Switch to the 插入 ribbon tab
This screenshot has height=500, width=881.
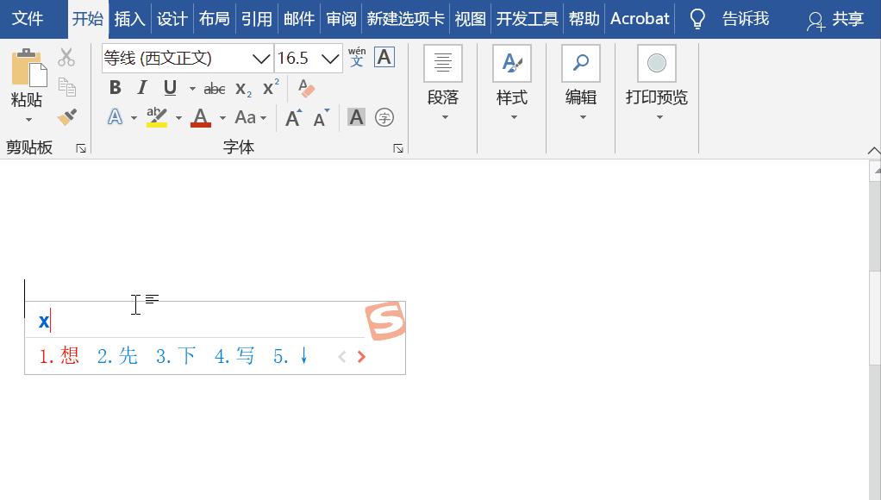coord(129,18)
